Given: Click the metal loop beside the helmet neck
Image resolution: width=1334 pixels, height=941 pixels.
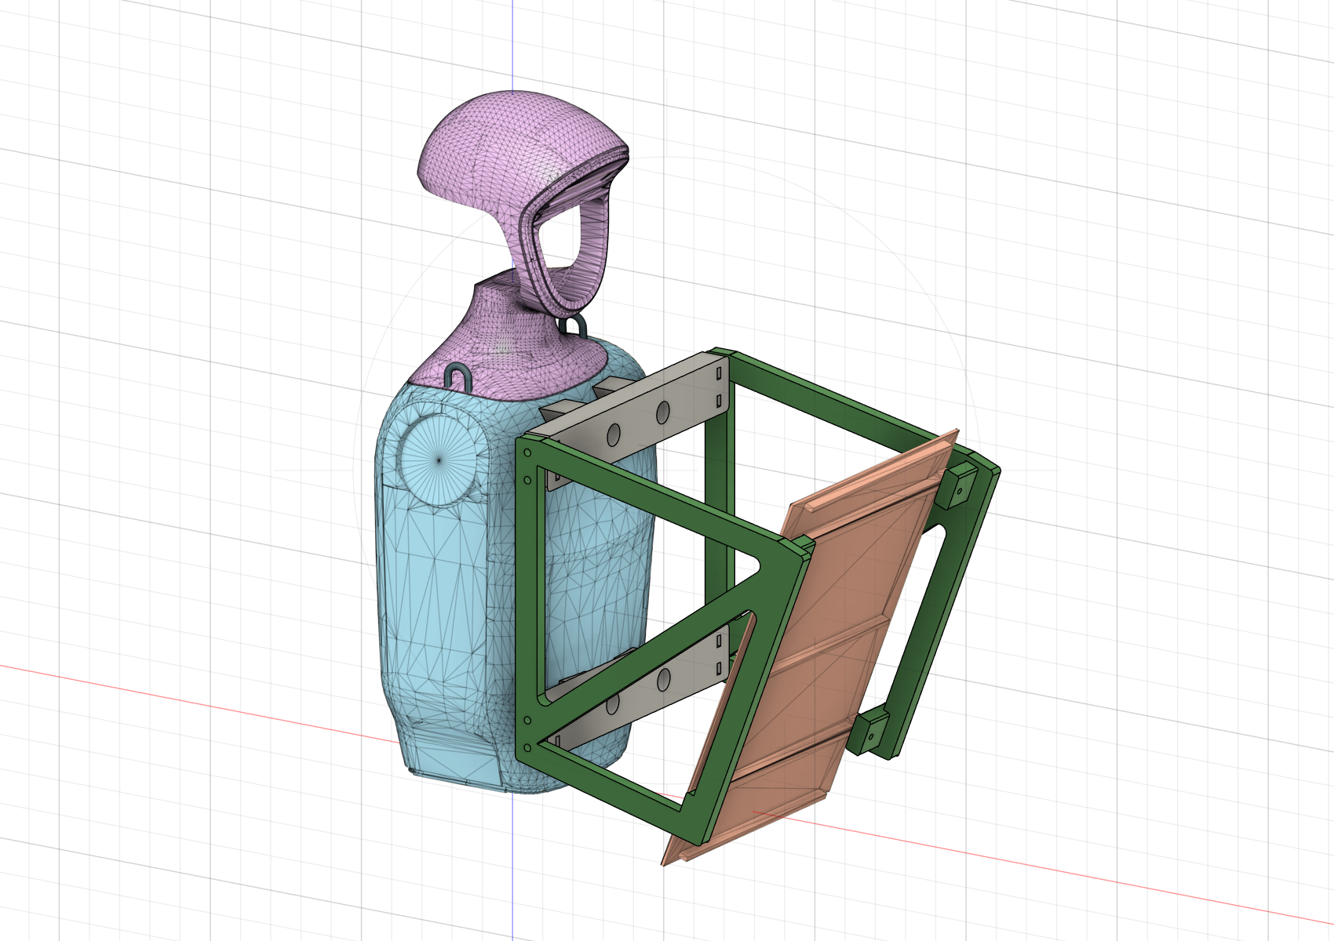Looking at the screenshot, I should click(573, 325).
